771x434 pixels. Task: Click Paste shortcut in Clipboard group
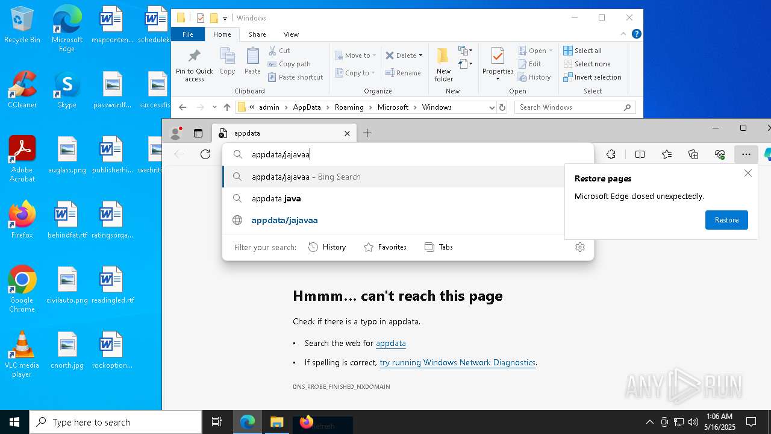pyautogui.click(x=295, y=77)
